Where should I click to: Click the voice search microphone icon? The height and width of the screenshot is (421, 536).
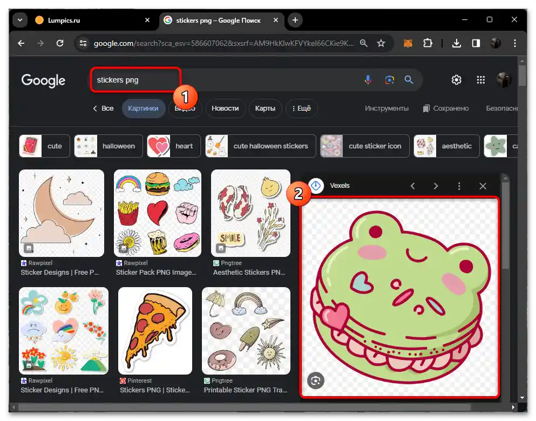[x=368, y=80]
